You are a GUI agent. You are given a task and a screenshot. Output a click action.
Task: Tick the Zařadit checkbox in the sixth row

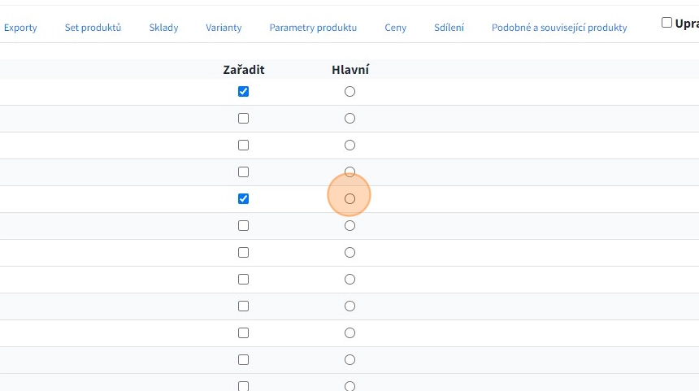(243, 226)
